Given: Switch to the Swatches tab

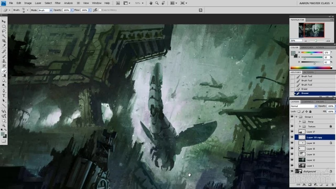Looking at the screenshot, I should click(x=307, y=48).
